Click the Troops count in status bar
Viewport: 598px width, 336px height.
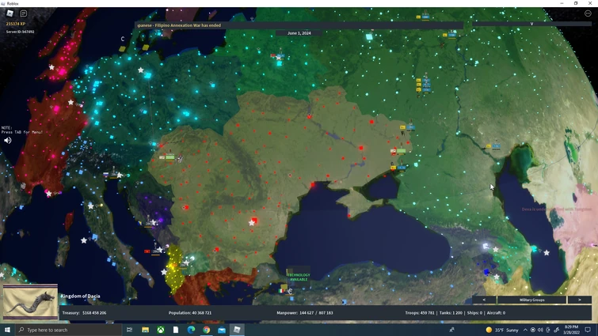pos(420,313)
